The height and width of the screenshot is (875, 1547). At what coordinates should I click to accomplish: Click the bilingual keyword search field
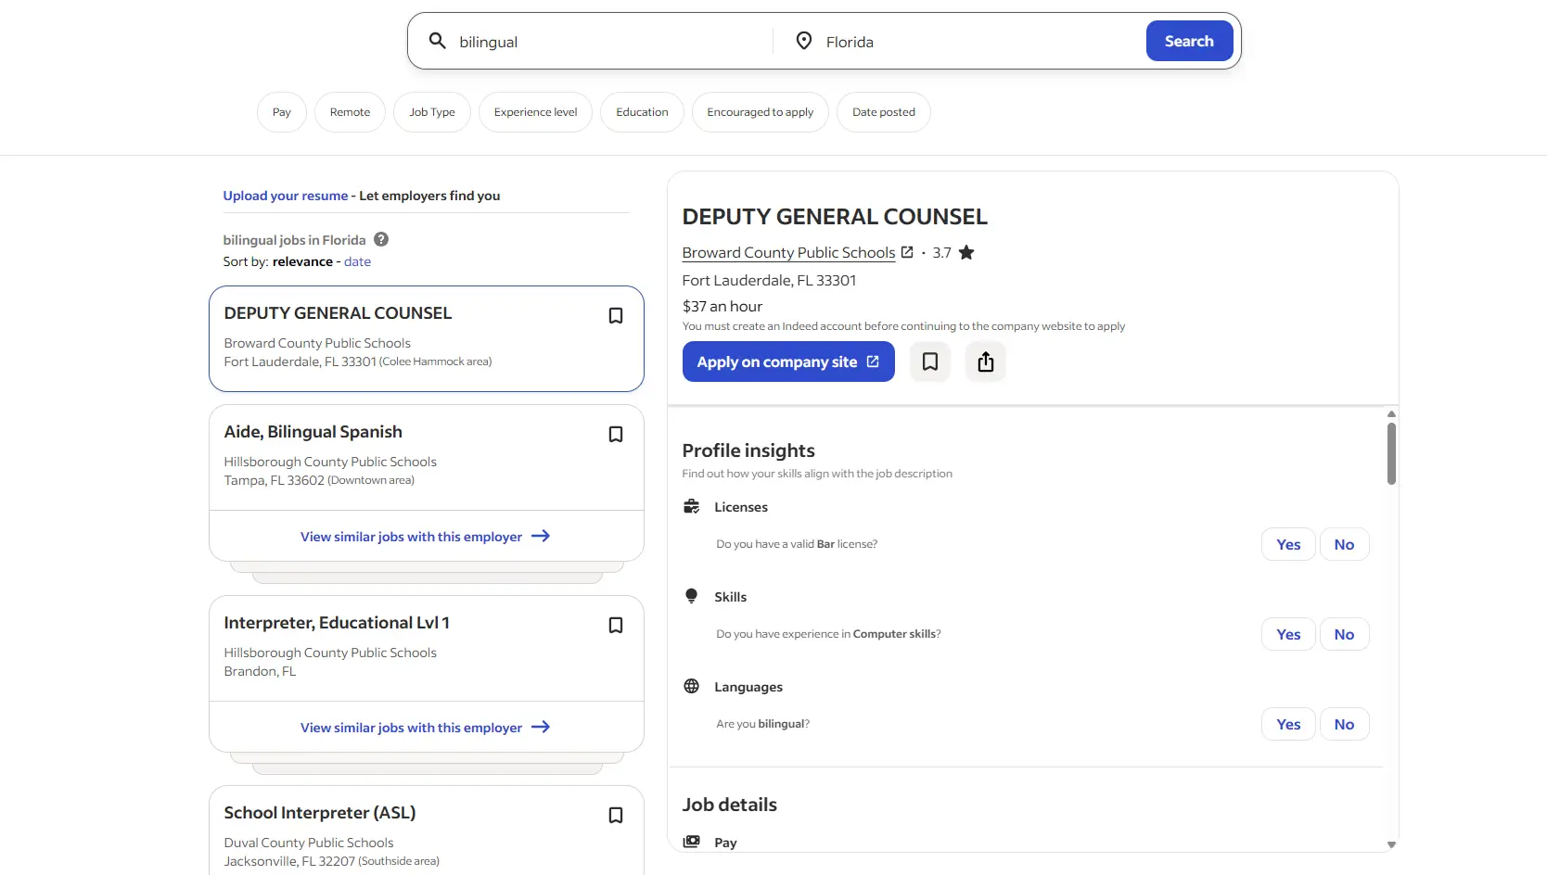pos(612,42)
